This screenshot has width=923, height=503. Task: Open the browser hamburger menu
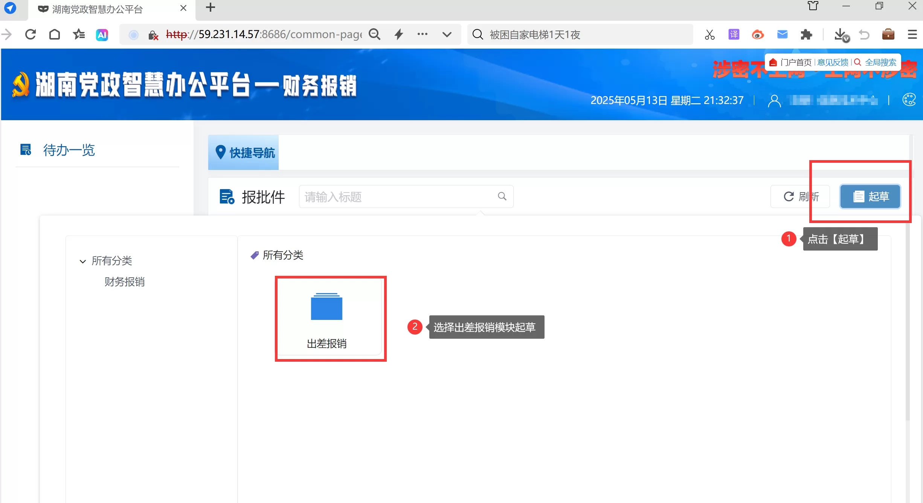[912, 35]
